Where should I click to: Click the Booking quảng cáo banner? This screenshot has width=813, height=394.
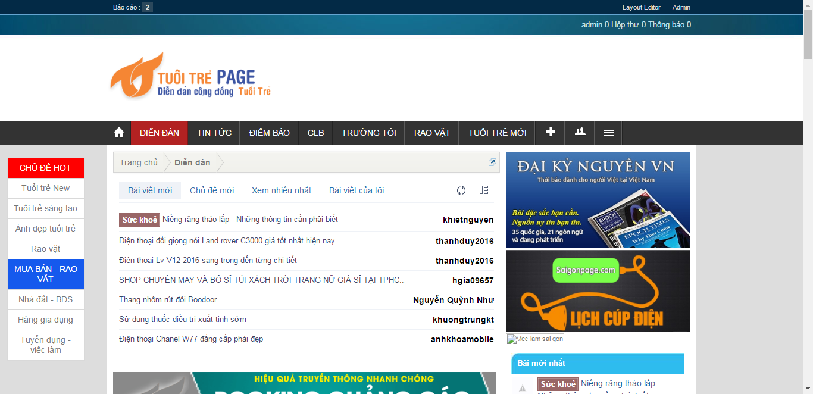[304, 383]
